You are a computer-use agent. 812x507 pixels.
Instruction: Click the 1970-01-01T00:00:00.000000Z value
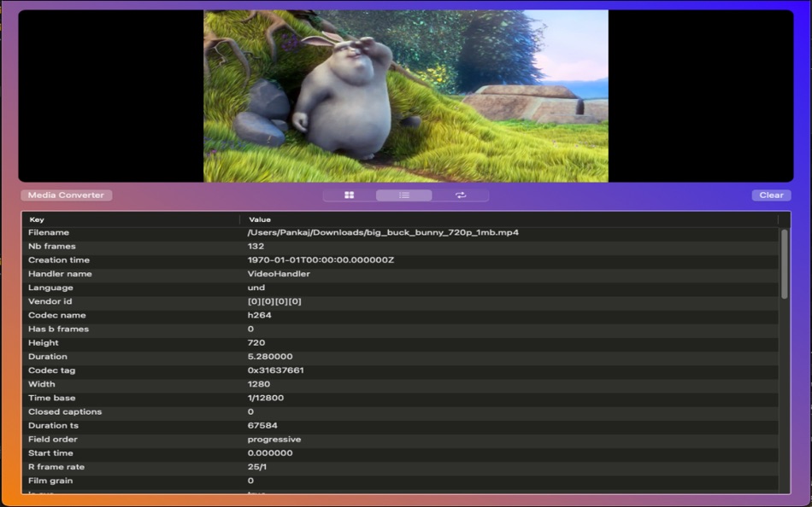coord(321,260)
